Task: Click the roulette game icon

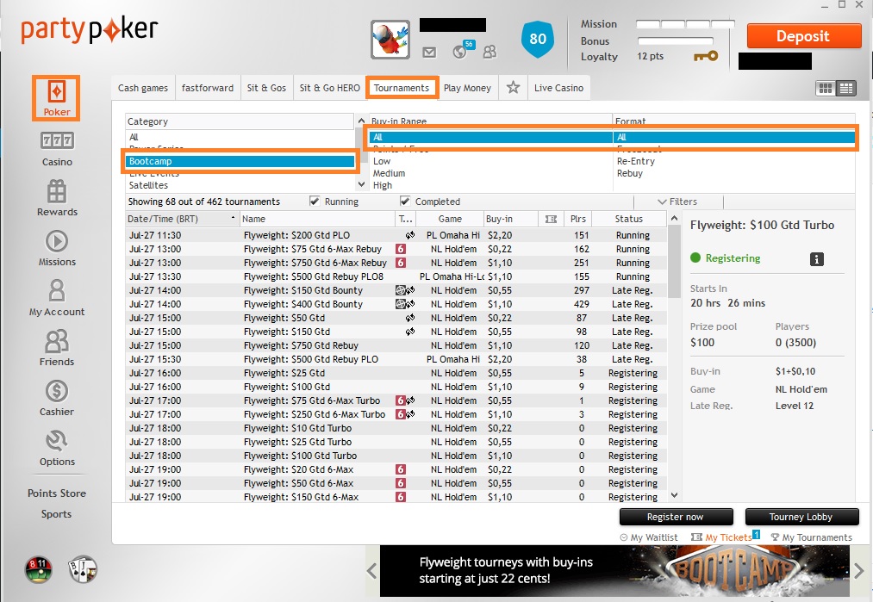Action: coord(39,569)
